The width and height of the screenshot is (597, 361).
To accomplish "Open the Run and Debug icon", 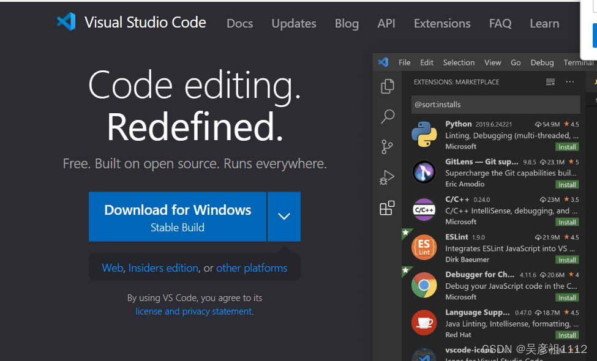I will pos(387,177).
